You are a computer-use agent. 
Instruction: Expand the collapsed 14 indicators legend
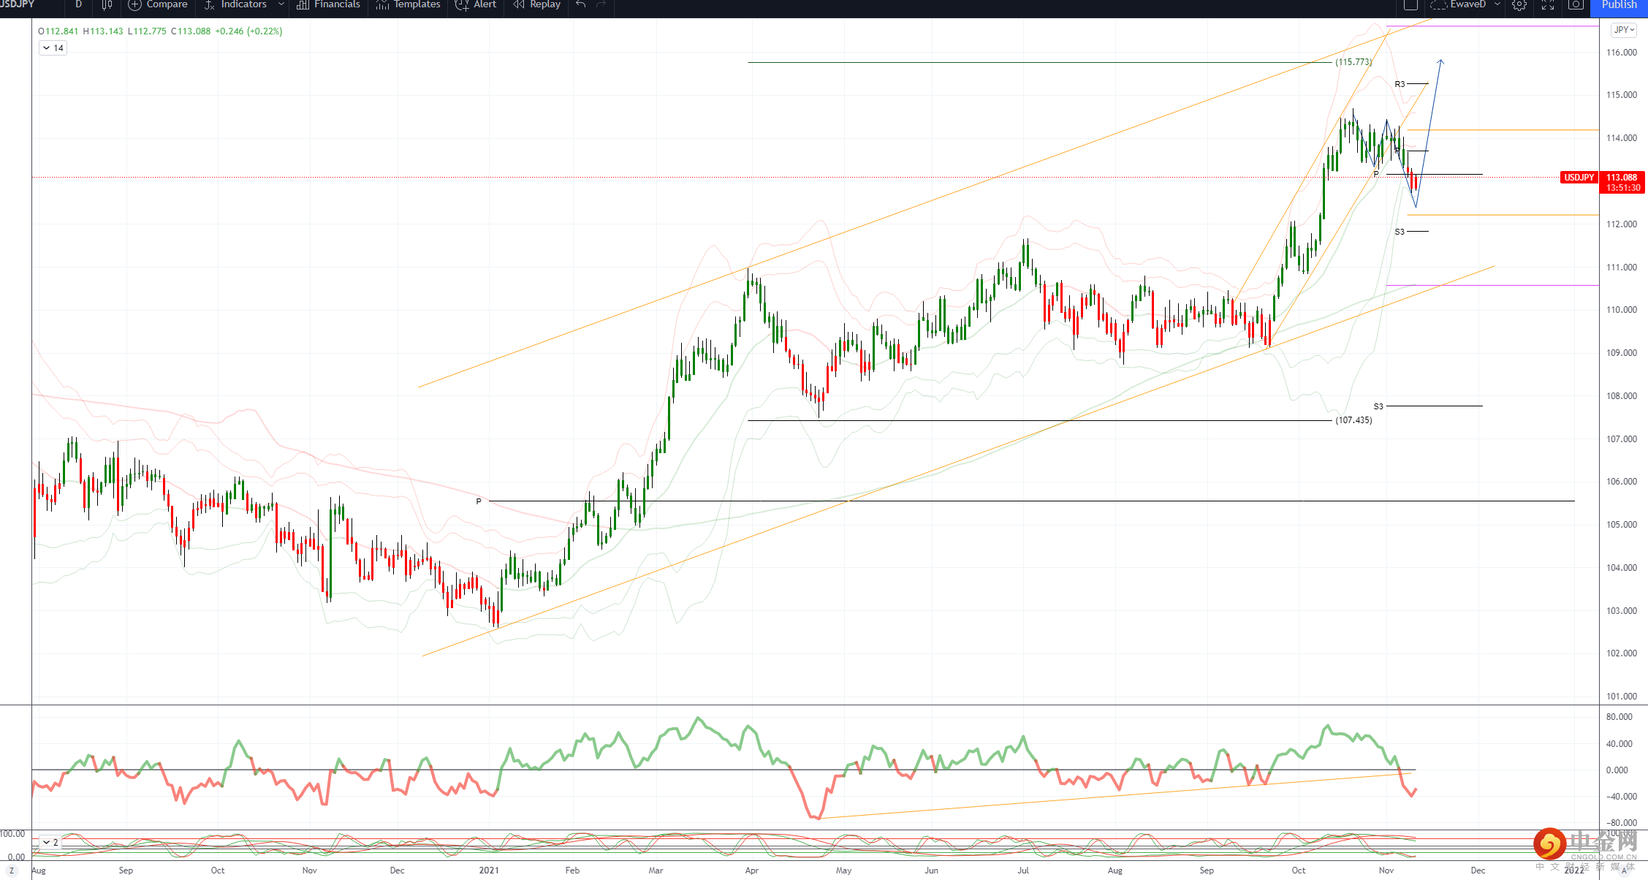pyautogui.click(x=53, y=48)
